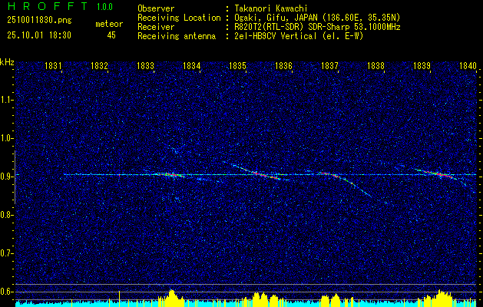
Task: Click the 1831 time axis label
Action: (54, 65)
